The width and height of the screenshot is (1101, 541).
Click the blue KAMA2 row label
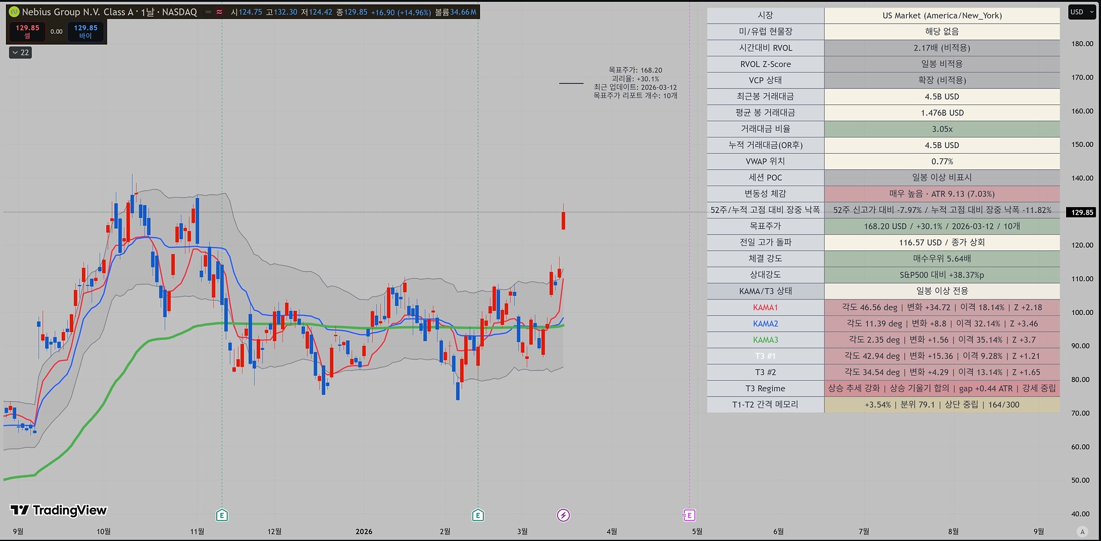click(766, 324)
